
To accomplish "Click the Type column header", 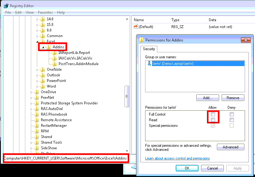I will 175,20.
